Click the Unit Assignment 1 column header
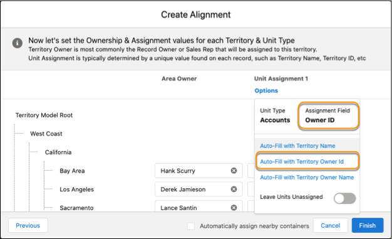 pos(281,78)
